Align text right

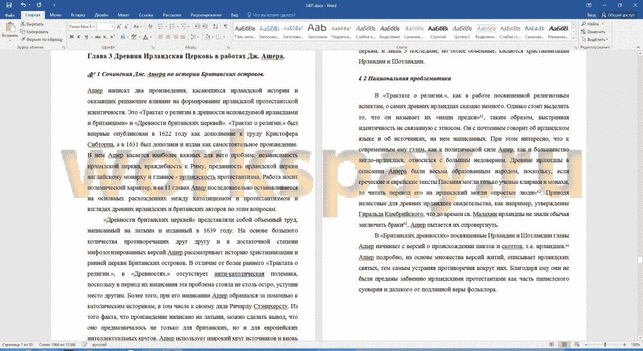click(x=176, y=37)
